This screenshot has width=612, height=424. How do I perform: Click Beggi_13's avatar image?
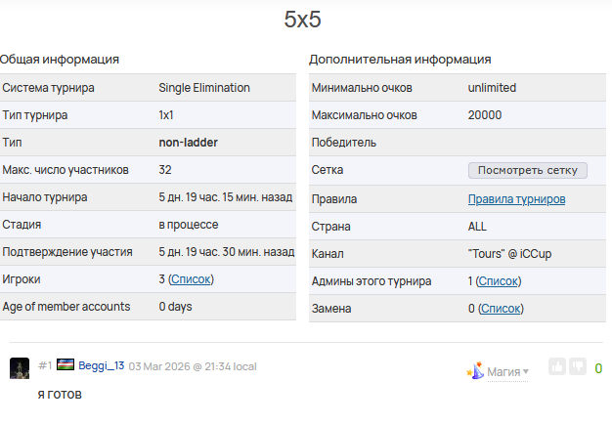coord(19,367)
